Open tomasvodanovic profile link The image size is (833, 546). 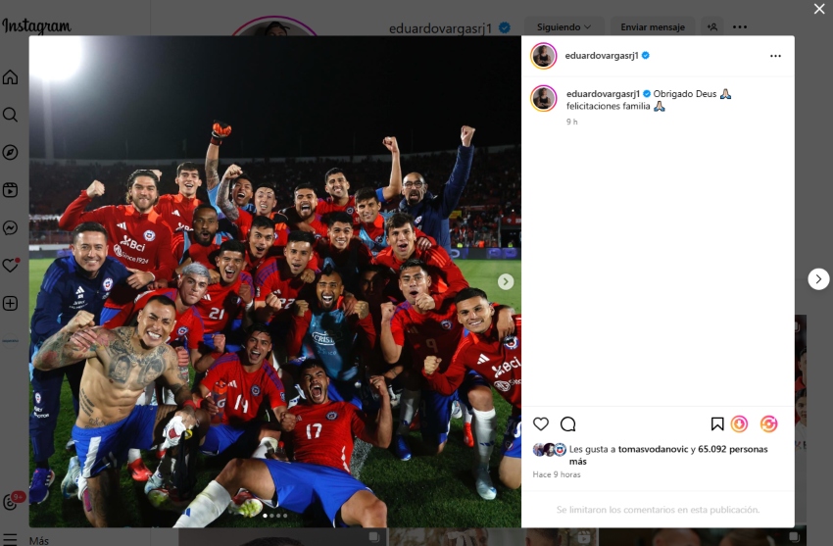[x=653, y=449]
